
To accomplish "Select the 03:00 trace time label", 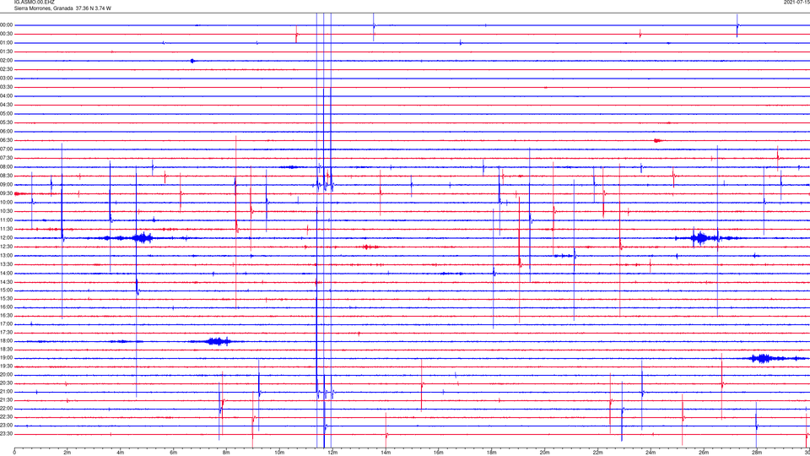I will 7,78.
